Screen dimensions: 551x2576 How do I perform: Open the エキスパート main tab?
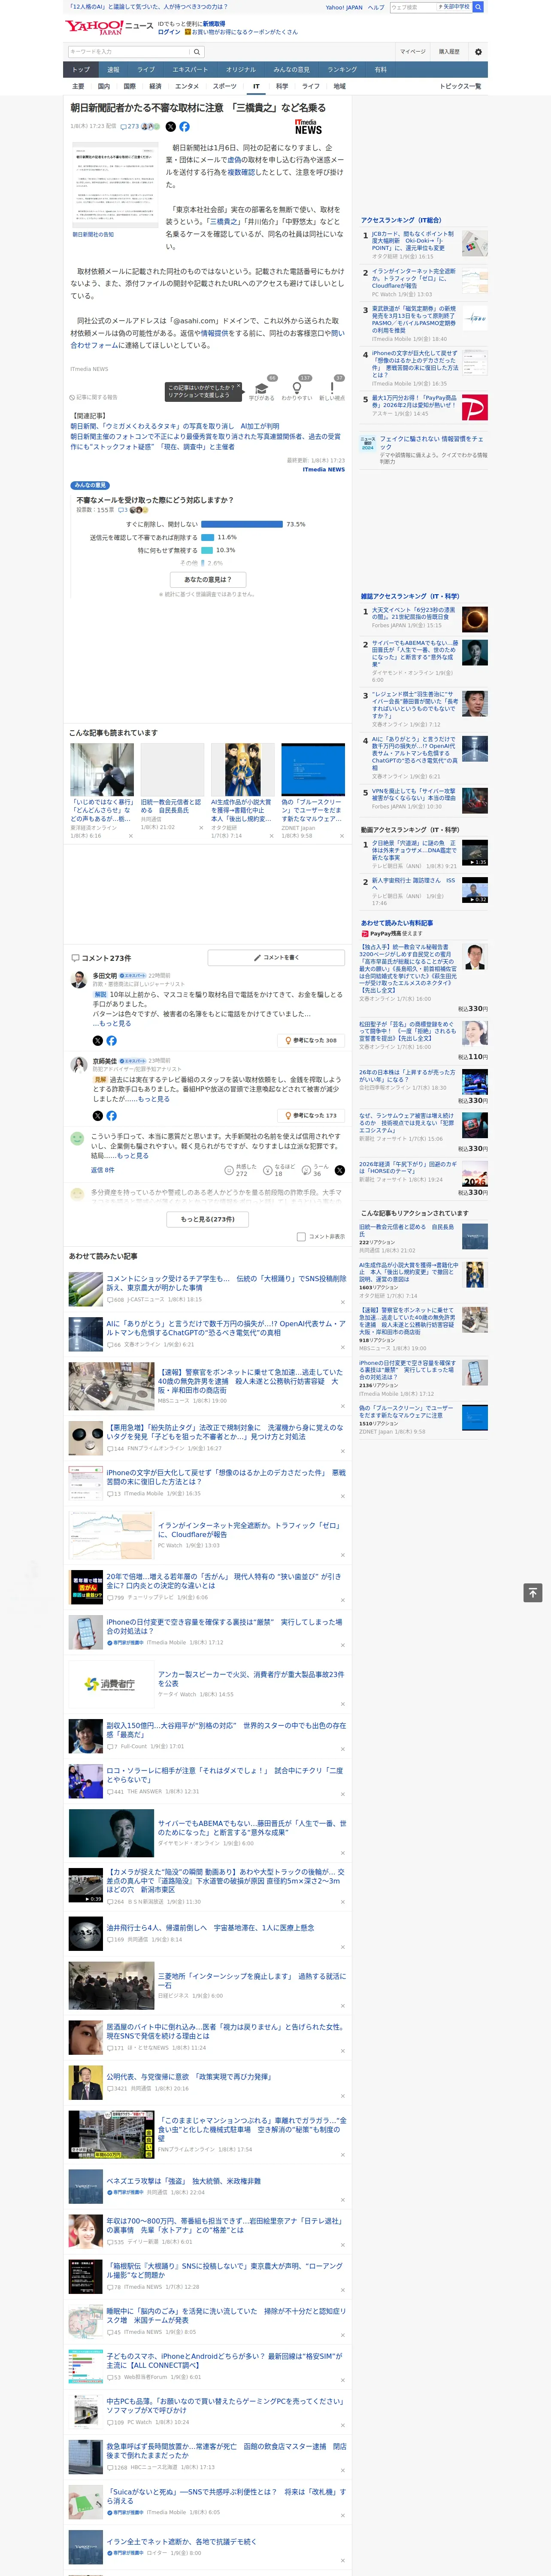coord(190,69)
